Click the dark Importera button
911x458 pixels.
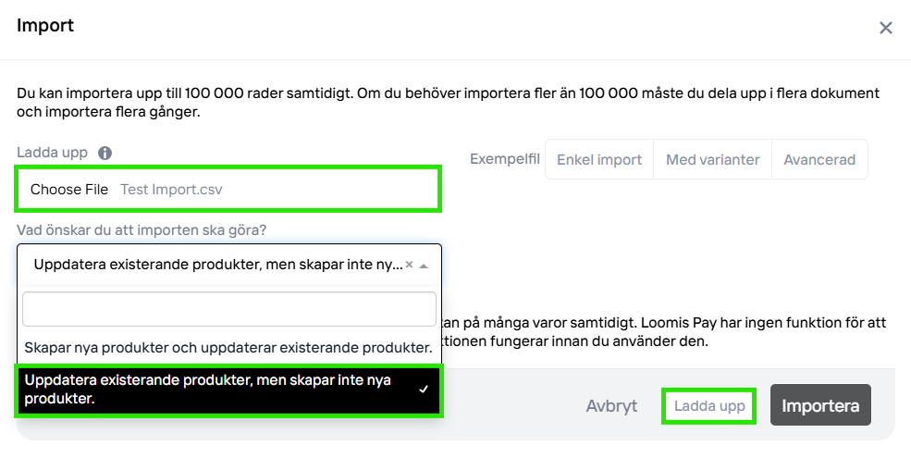click(x=820, y=406)
